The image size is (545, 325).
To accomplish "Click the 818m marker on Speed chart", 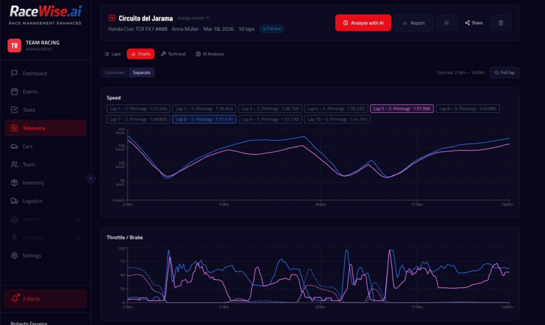I will pos(320,204).
